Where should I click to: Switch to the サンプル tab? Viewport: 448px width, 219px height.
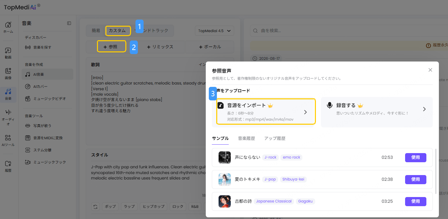pyautogui.click(x=220, y=138)
